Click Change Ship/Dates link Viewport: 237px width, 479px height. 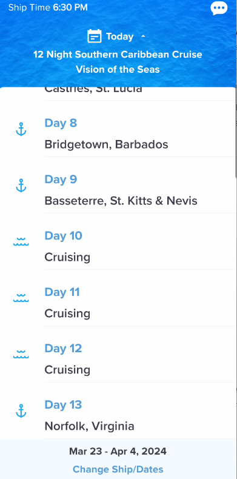118,469
